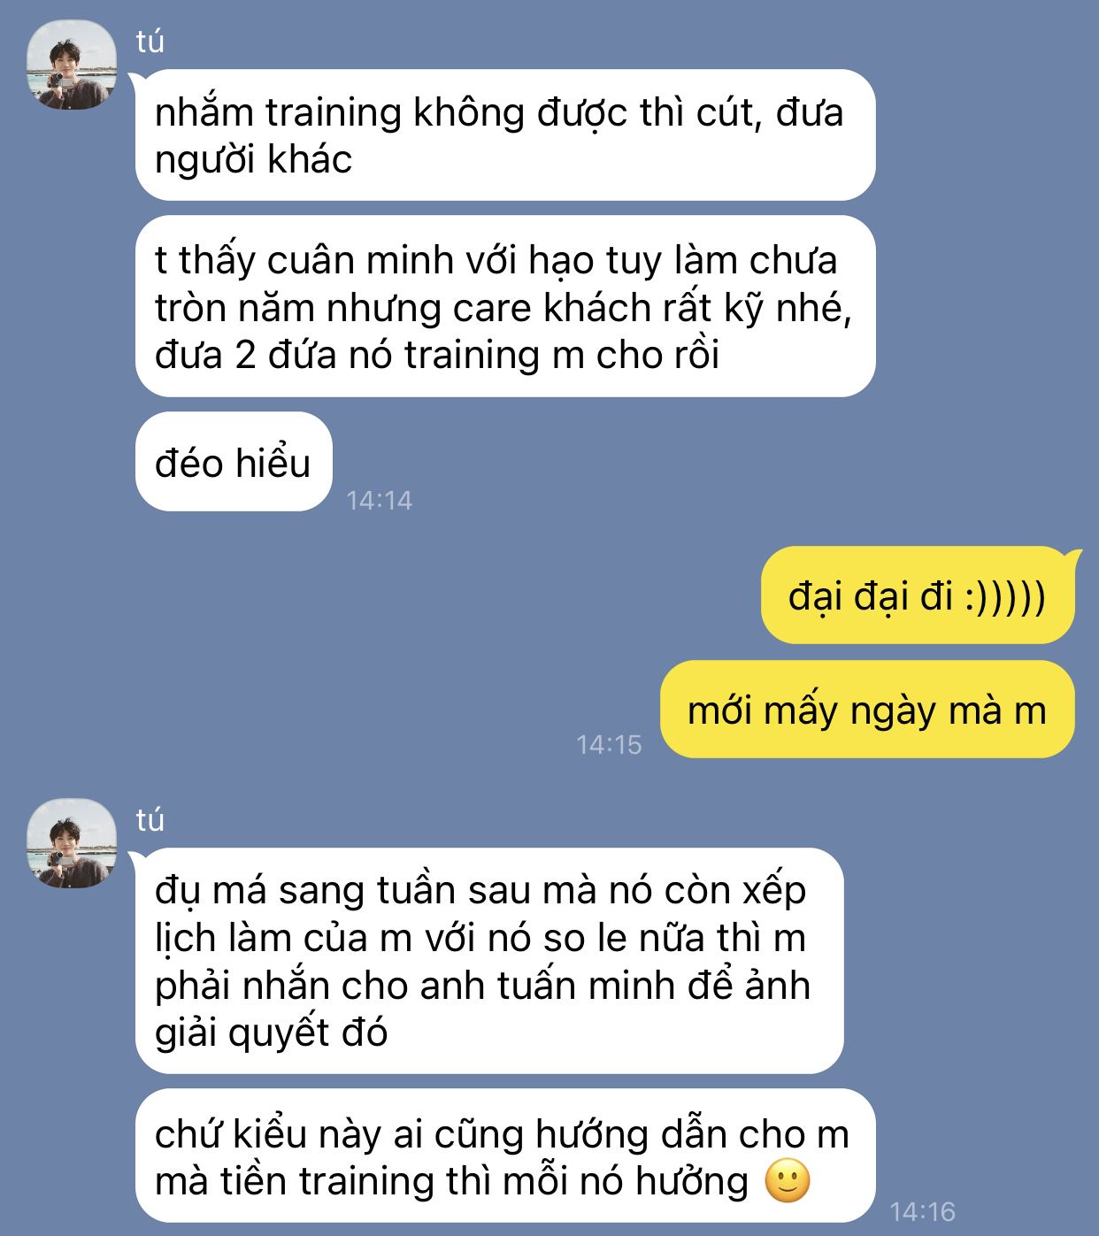Open tú's profile picture at top
The image size is (1099, 1236).
coord(72,65)
